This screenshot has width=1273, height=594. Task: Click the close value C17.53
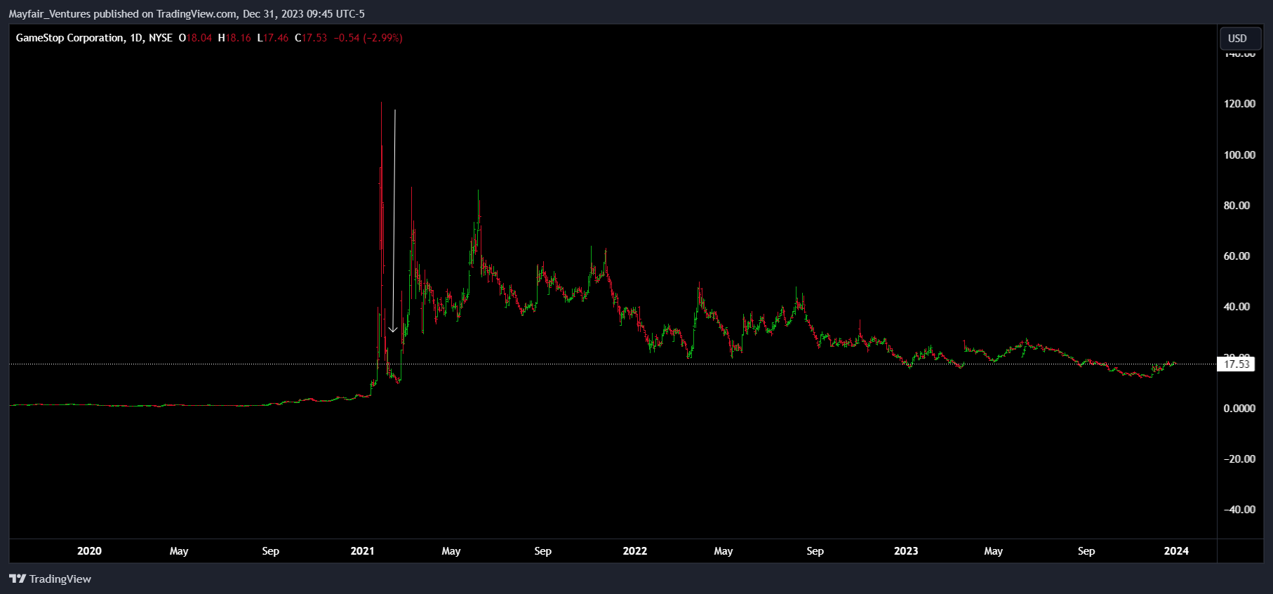311,38
